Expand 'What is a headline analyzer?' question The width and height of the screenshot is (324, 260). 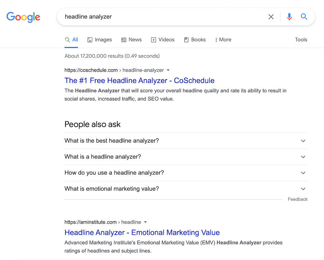pyautogui.click(x=186, y=157)
